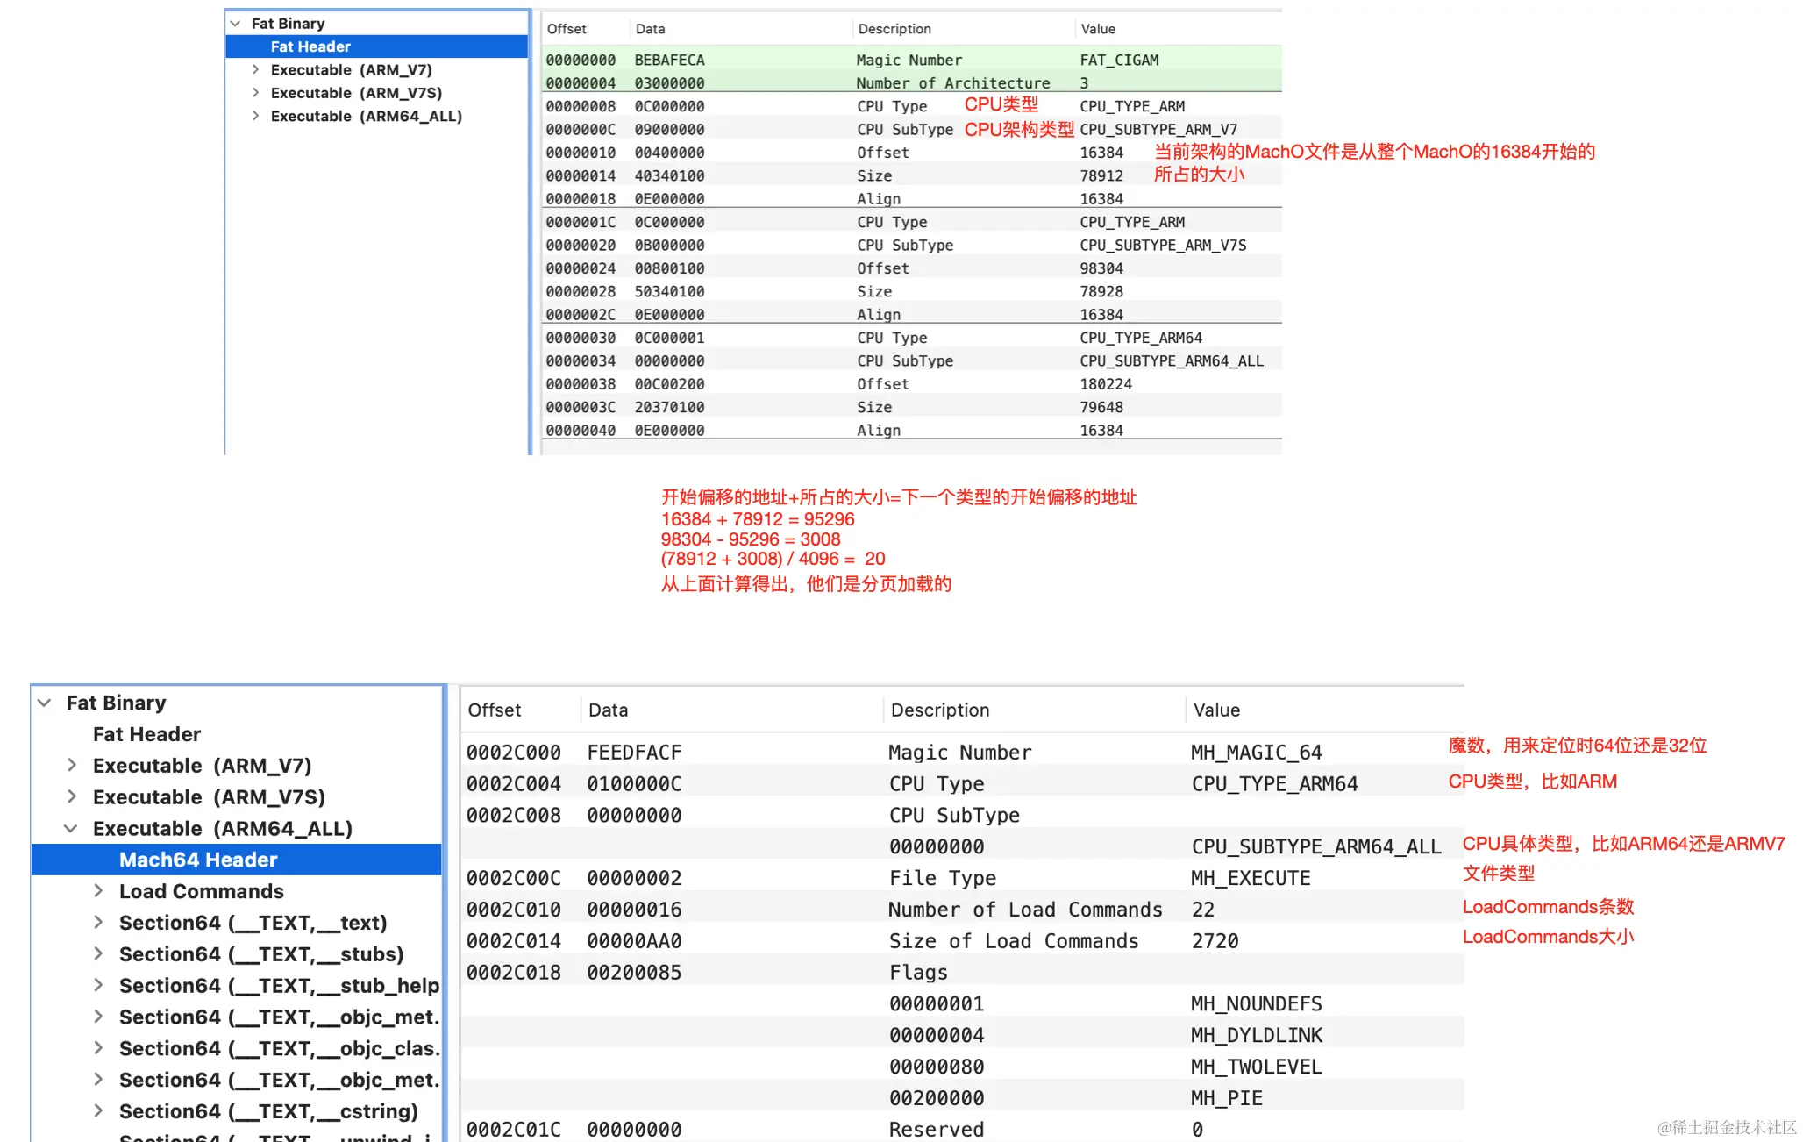Click the Description column header in top table
Image resolution: width=1803 pixels, height=1142 pixels.
click(894, 29)
